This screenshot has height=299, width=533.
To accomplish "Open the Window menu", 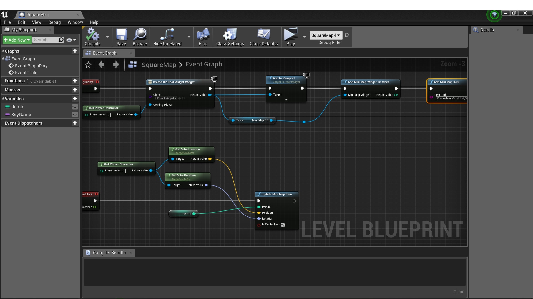I will 75,22.
